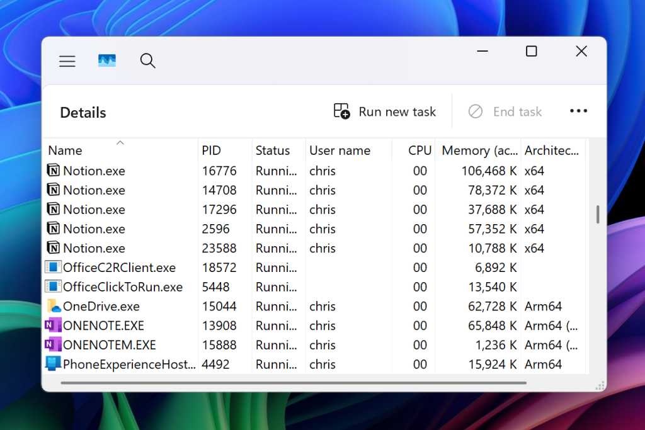Select the Details page heading

click(x=83, y=112)
